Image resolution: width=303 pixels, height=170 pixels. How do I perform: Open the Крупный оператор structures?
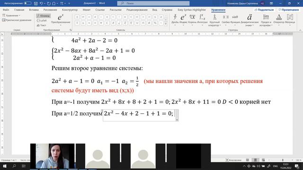tap(214, 20)
